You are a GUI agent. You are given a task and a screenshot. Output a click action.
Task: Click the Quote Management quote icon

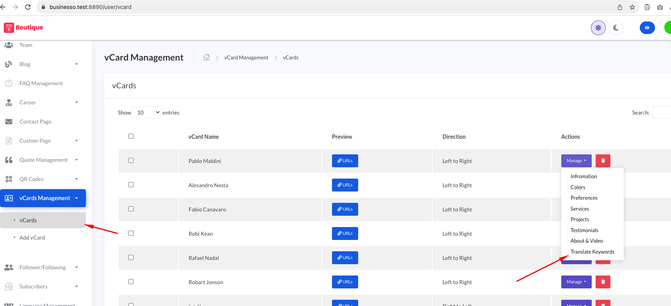tap(9, 160)
